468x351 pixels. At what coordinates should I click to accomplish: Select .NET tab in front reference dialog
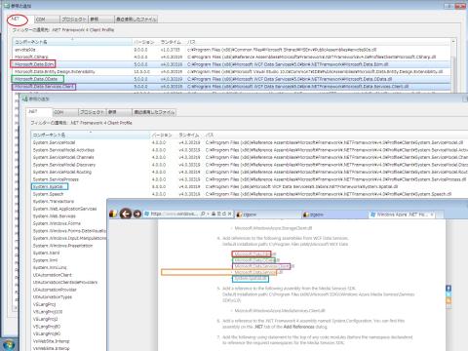pos(39,112)
